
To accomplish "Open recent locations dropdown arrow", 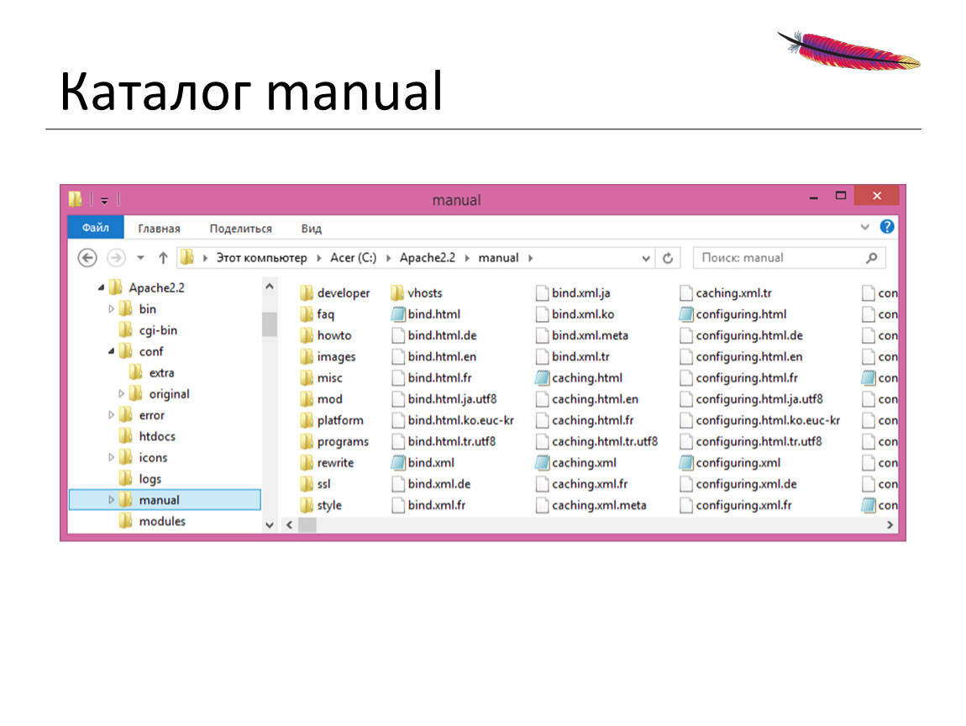I will tap(140, 258).
